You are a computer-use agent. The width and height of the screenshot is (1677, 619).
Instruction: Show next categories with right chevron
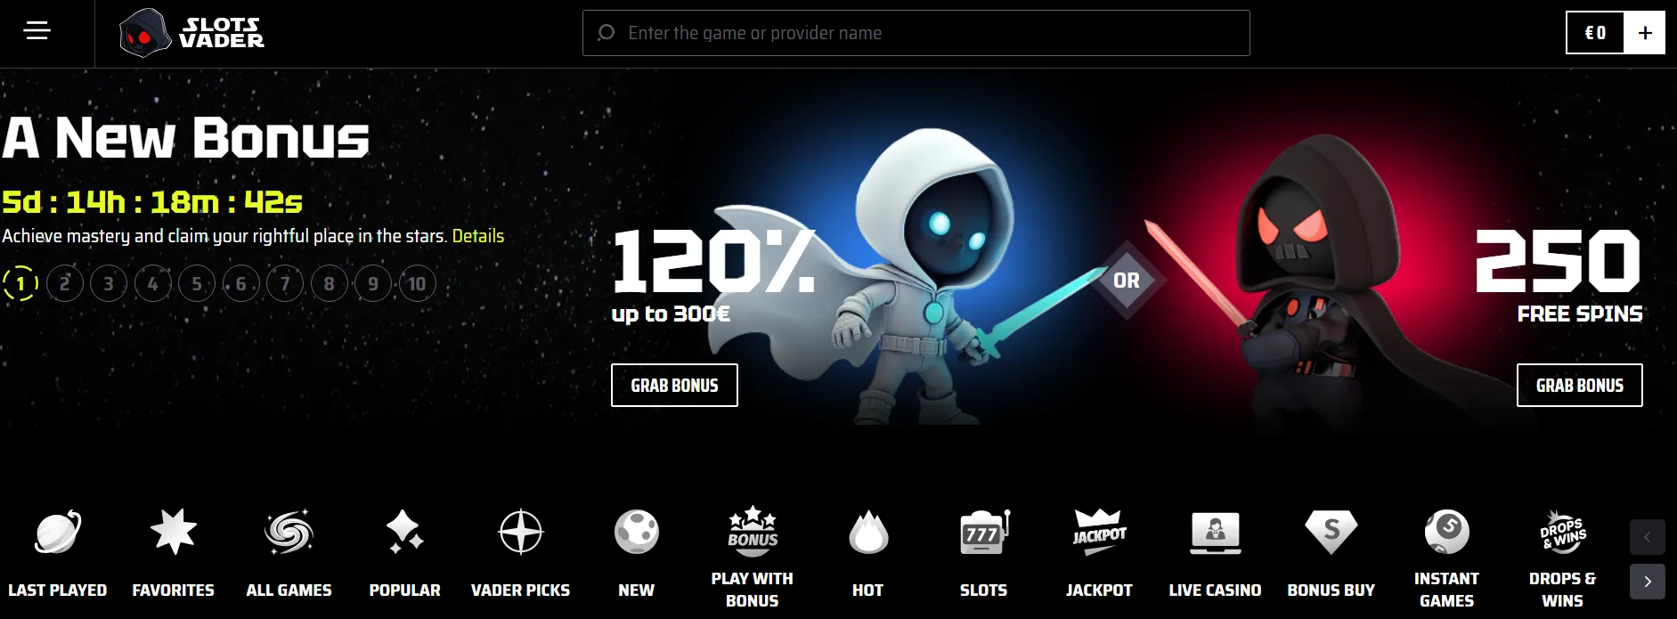pyautogui.click(x=1648, y=582)
